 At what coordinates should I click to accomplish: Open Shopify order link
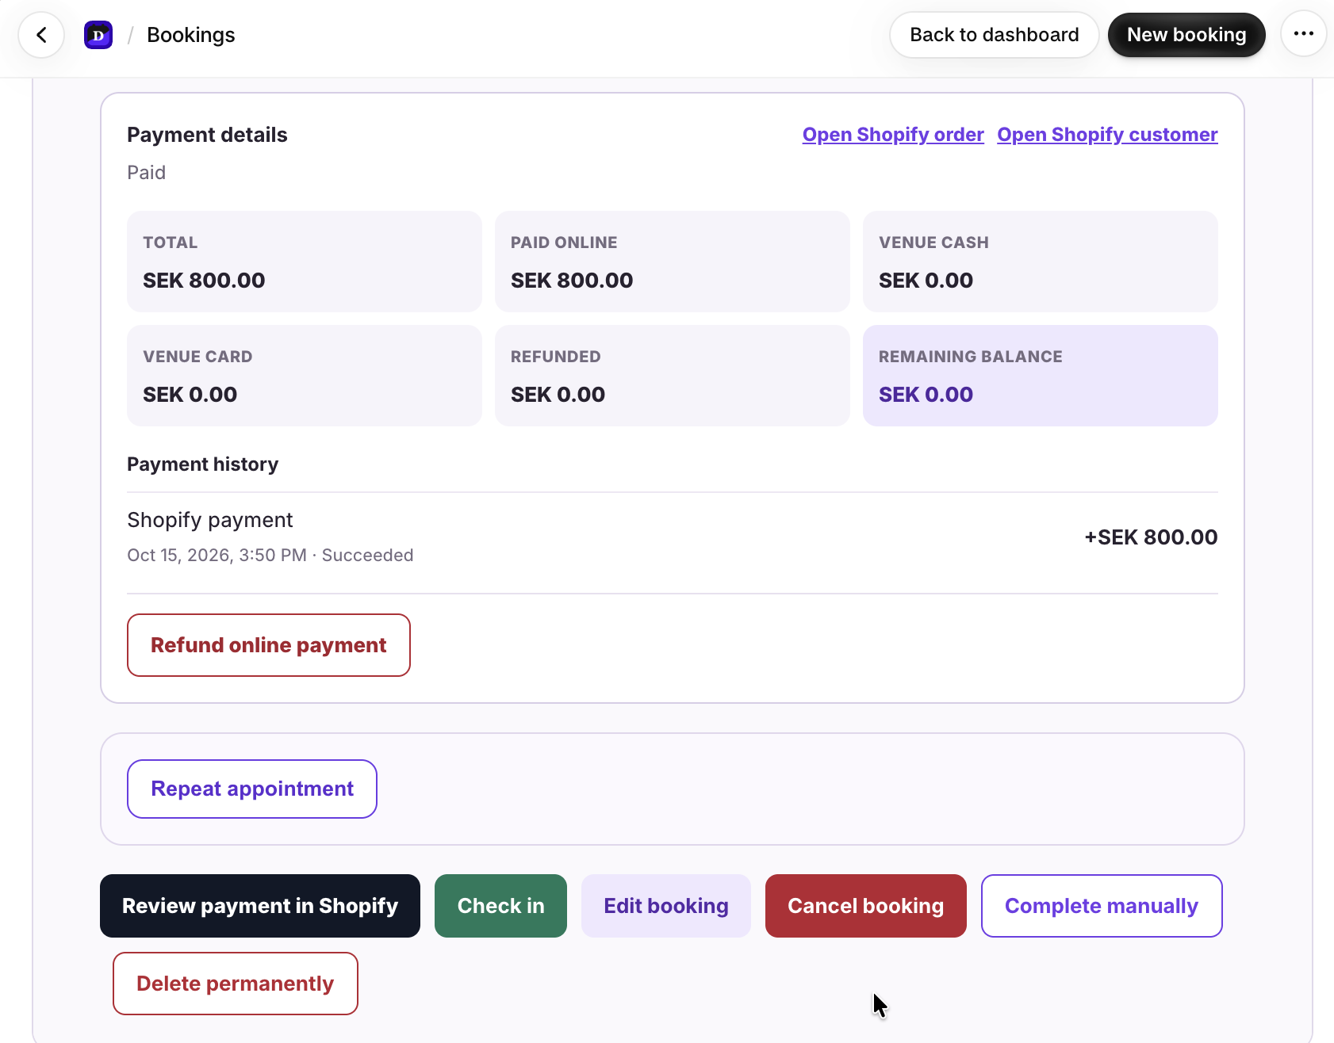pos(893,135)
